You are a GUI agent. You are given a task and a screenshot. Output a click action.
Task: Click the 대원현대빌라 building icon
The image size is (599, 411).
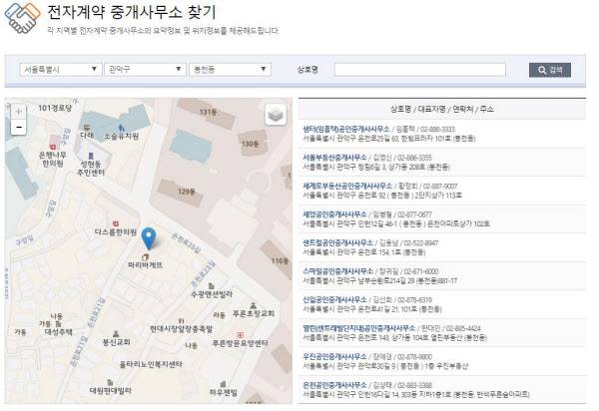110,382
